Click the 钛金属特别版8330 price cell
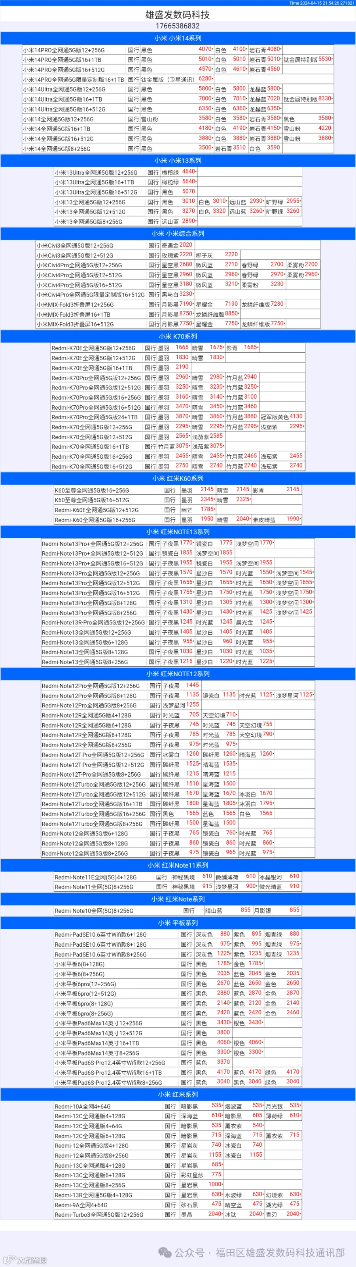This screenshot has width=356, height=1267. point(308,99)
